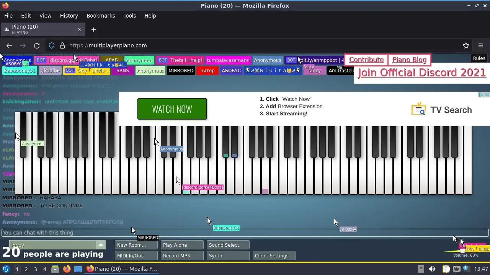Select player tag SANS
The height and width of the screenshot is (275, 490).
122,71
